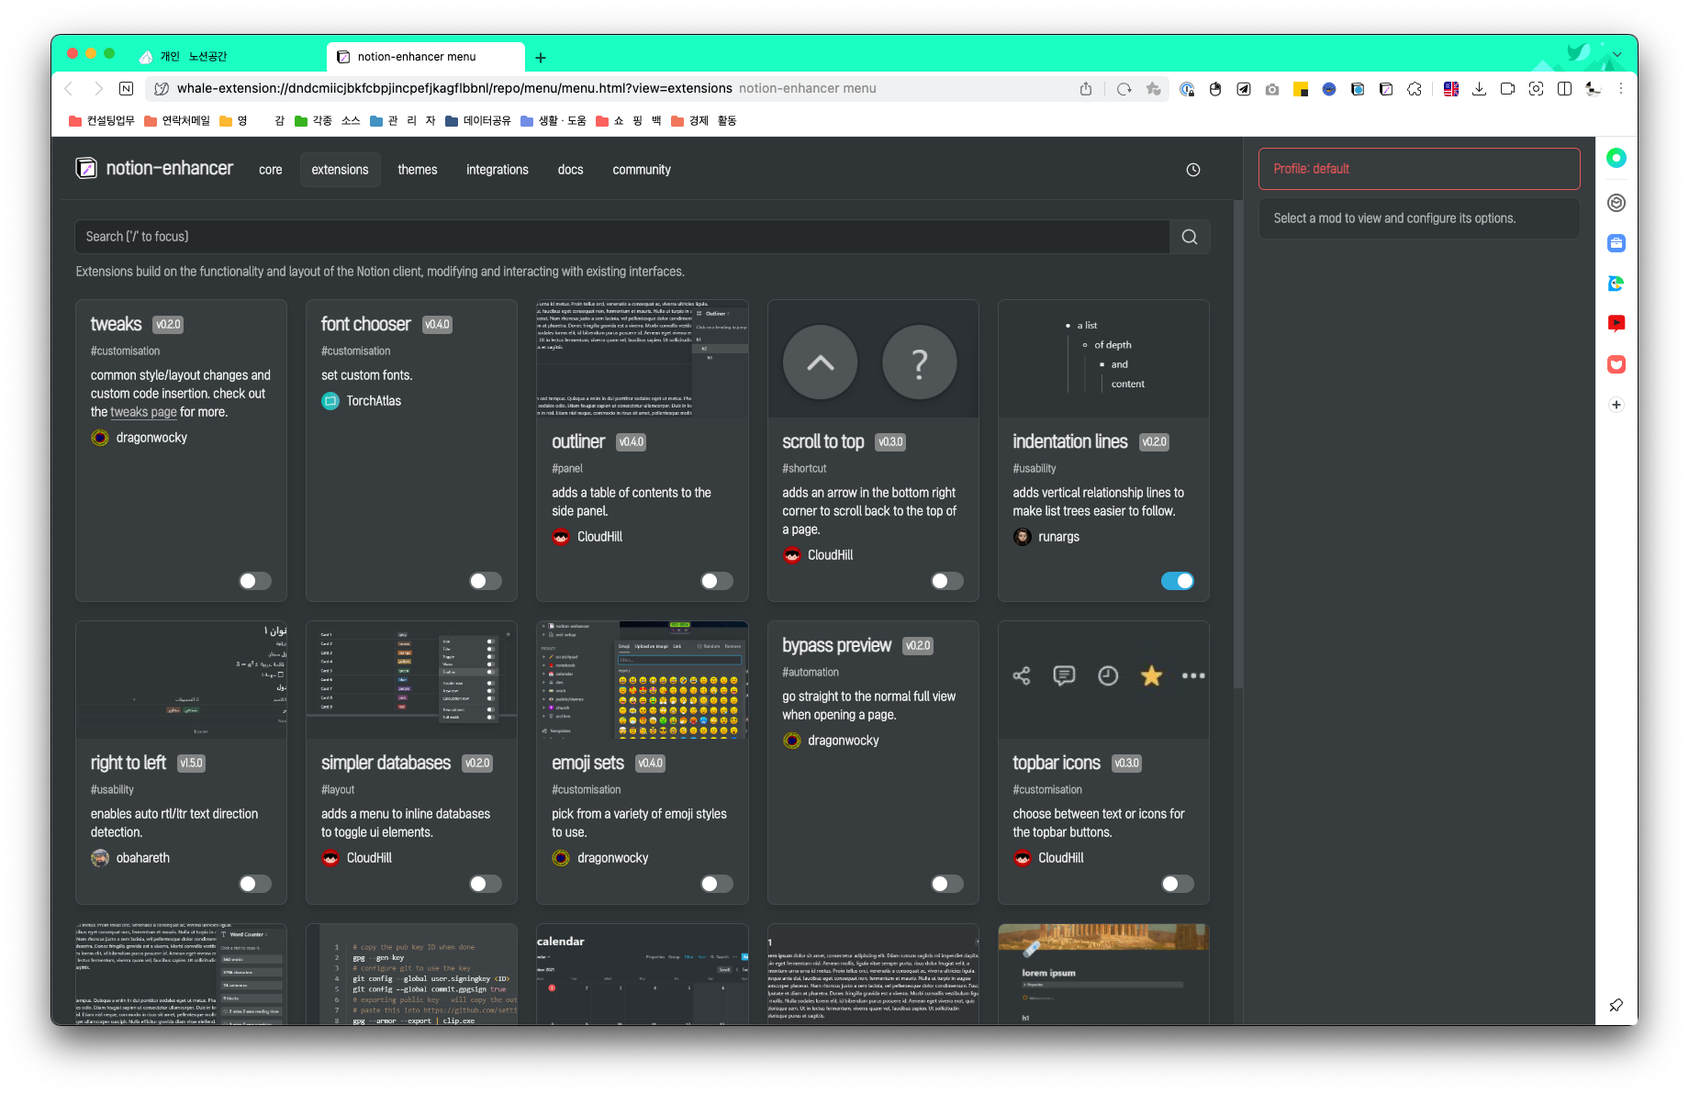The width and height of the screenshot is (1689, 1093).
Task: Open the 연락처메일 bookmark folder
Action: coord(177,120)
